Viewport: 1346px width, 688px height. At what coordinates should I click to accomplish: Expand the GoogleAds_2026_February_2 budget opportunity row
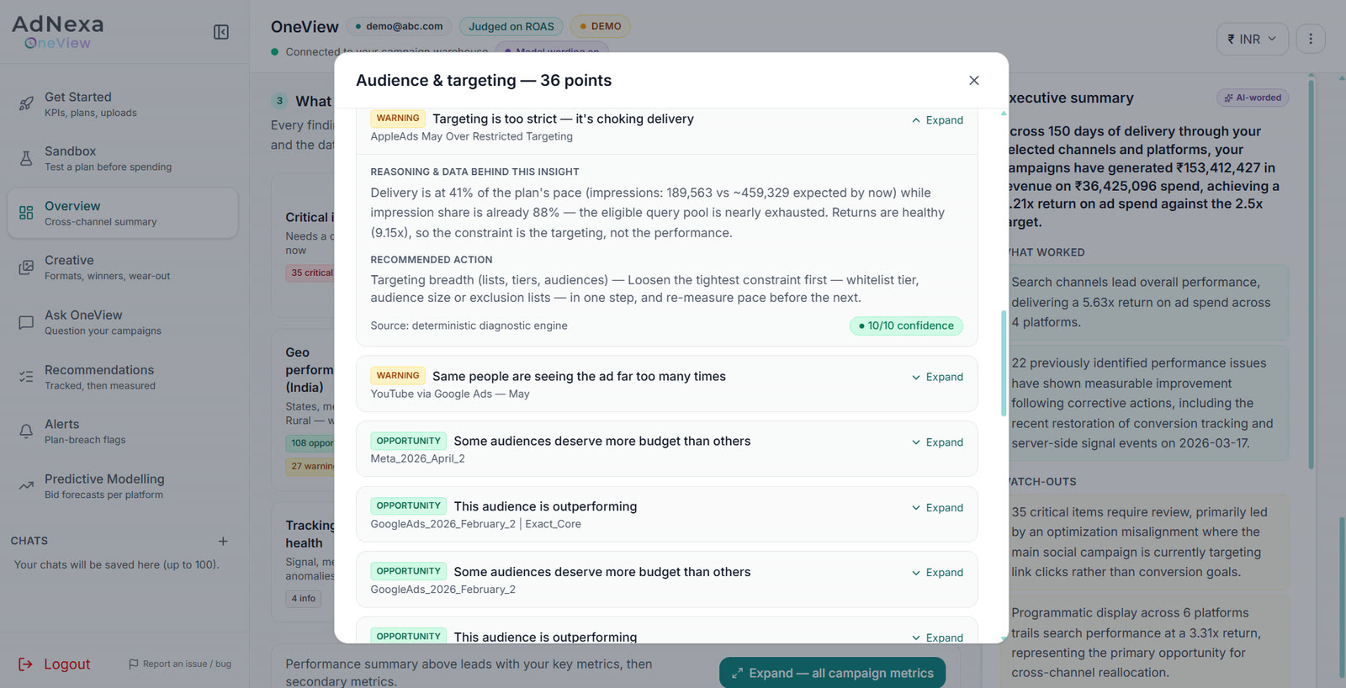[937, 573]
